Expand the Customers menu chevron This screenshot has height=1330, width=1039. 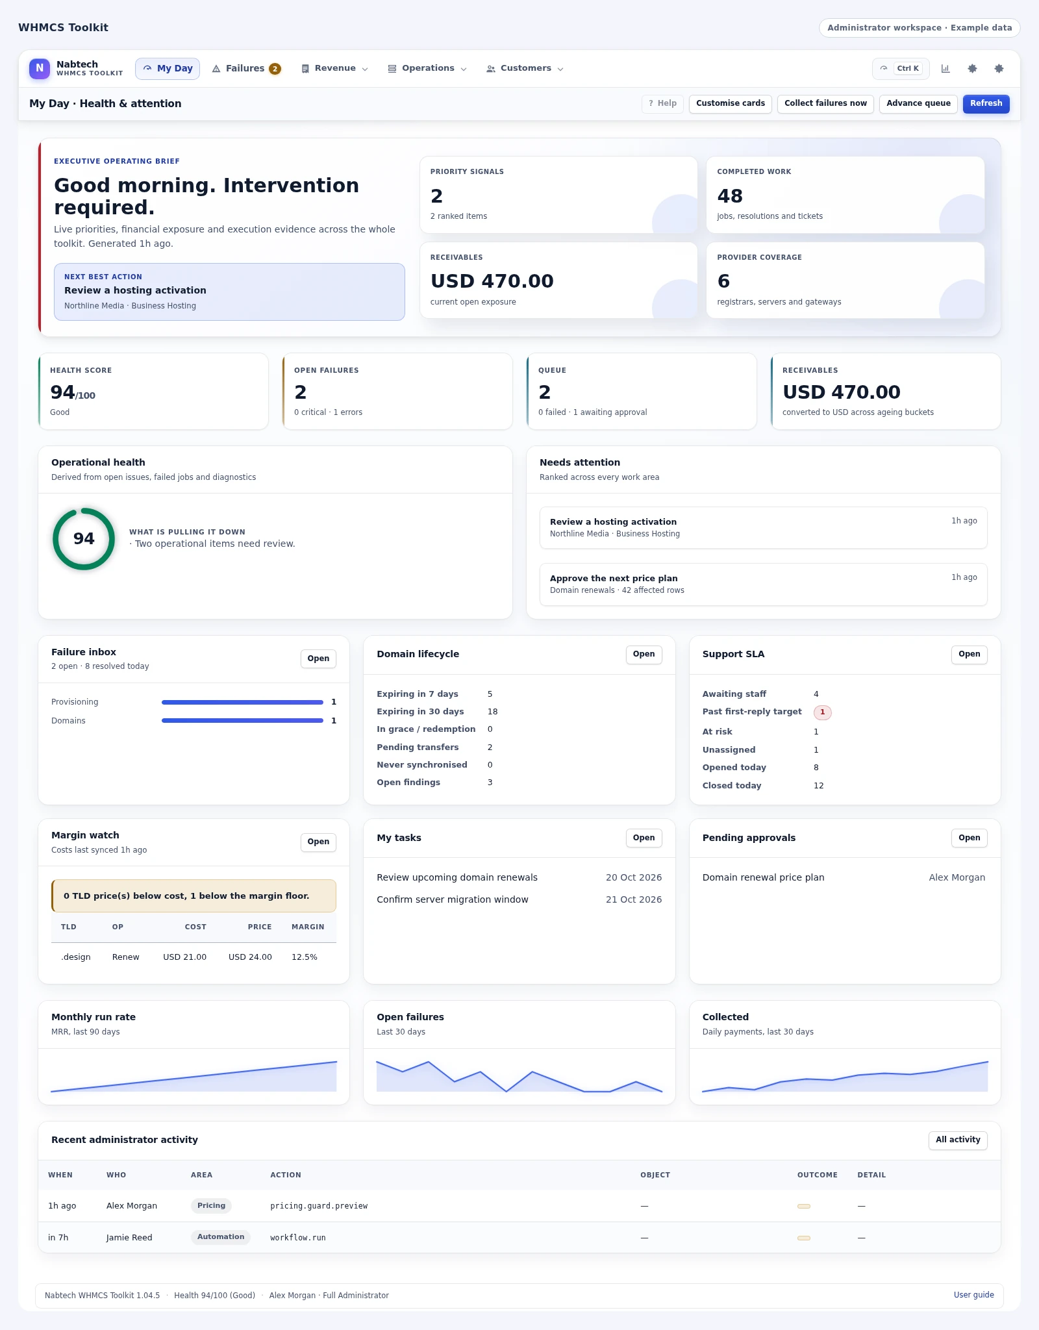[560, 69]
